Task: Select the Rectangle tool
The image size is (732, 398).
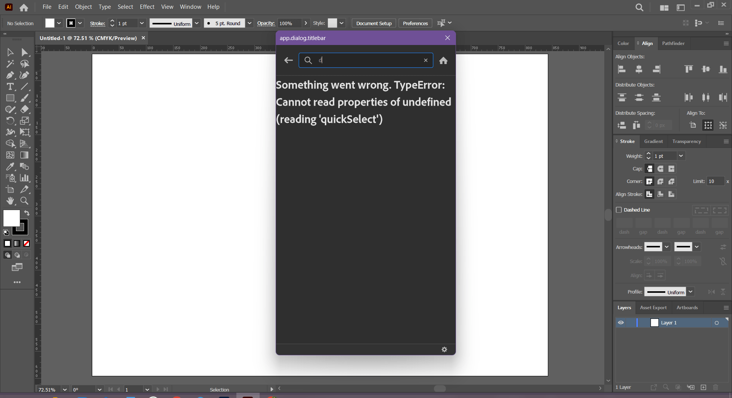Action: tap(10, 98)
